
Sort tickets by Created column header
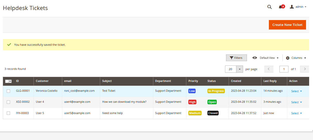[236, 81]
